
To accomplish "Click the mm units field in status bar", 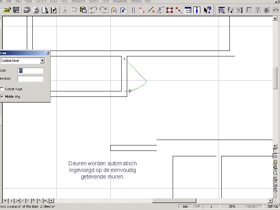I will 185,206.
